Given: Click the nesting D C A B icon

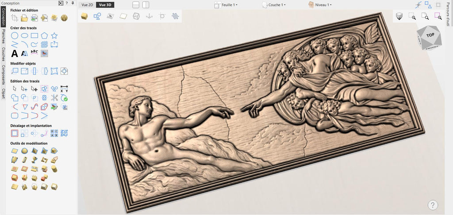Looking at the screenshot, I should [54, 133].
